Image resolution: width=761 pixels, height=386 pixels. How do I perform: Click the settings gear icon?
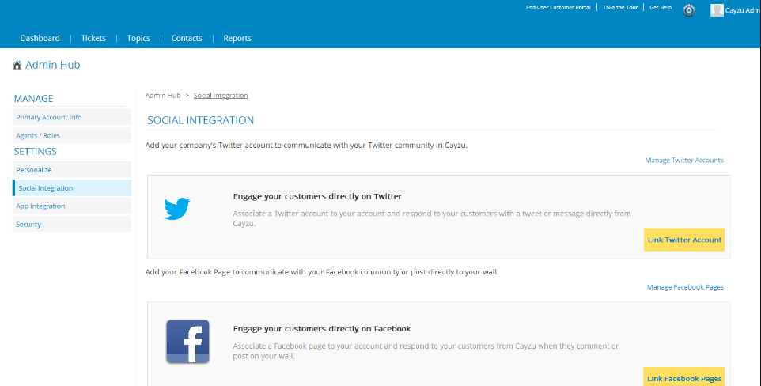689,10
